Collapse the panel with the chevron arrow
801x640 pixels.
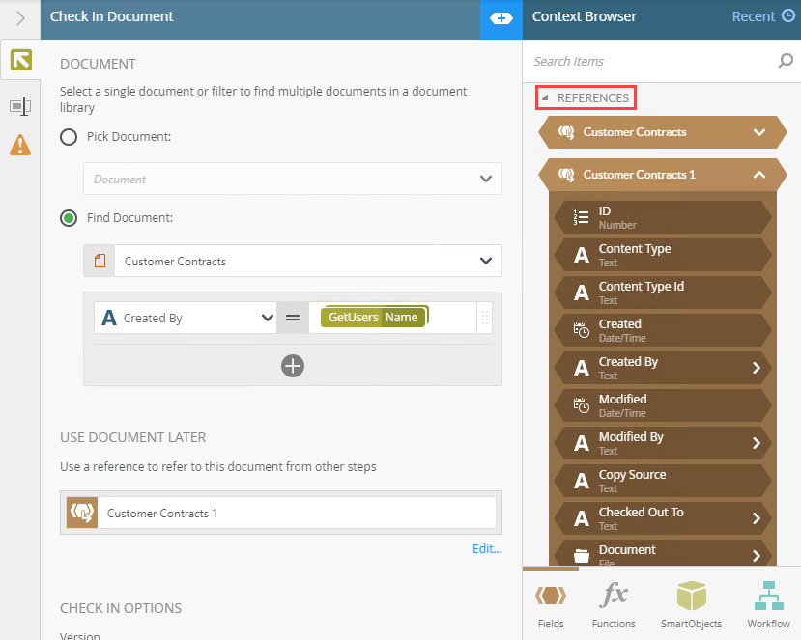coord(20,18)
